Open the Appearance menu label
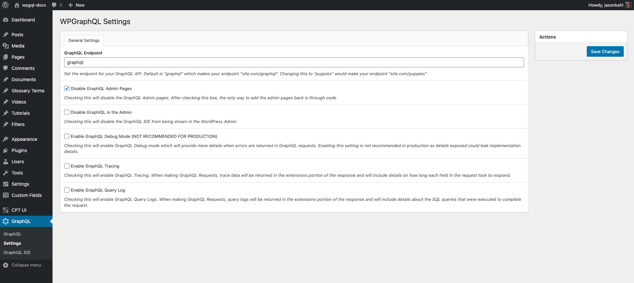 click(x=24, y=139)
